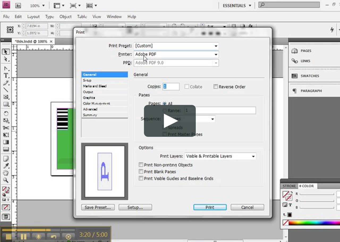Click in the Copies input field
Screen dimensions: 340x242
(171, 87)
